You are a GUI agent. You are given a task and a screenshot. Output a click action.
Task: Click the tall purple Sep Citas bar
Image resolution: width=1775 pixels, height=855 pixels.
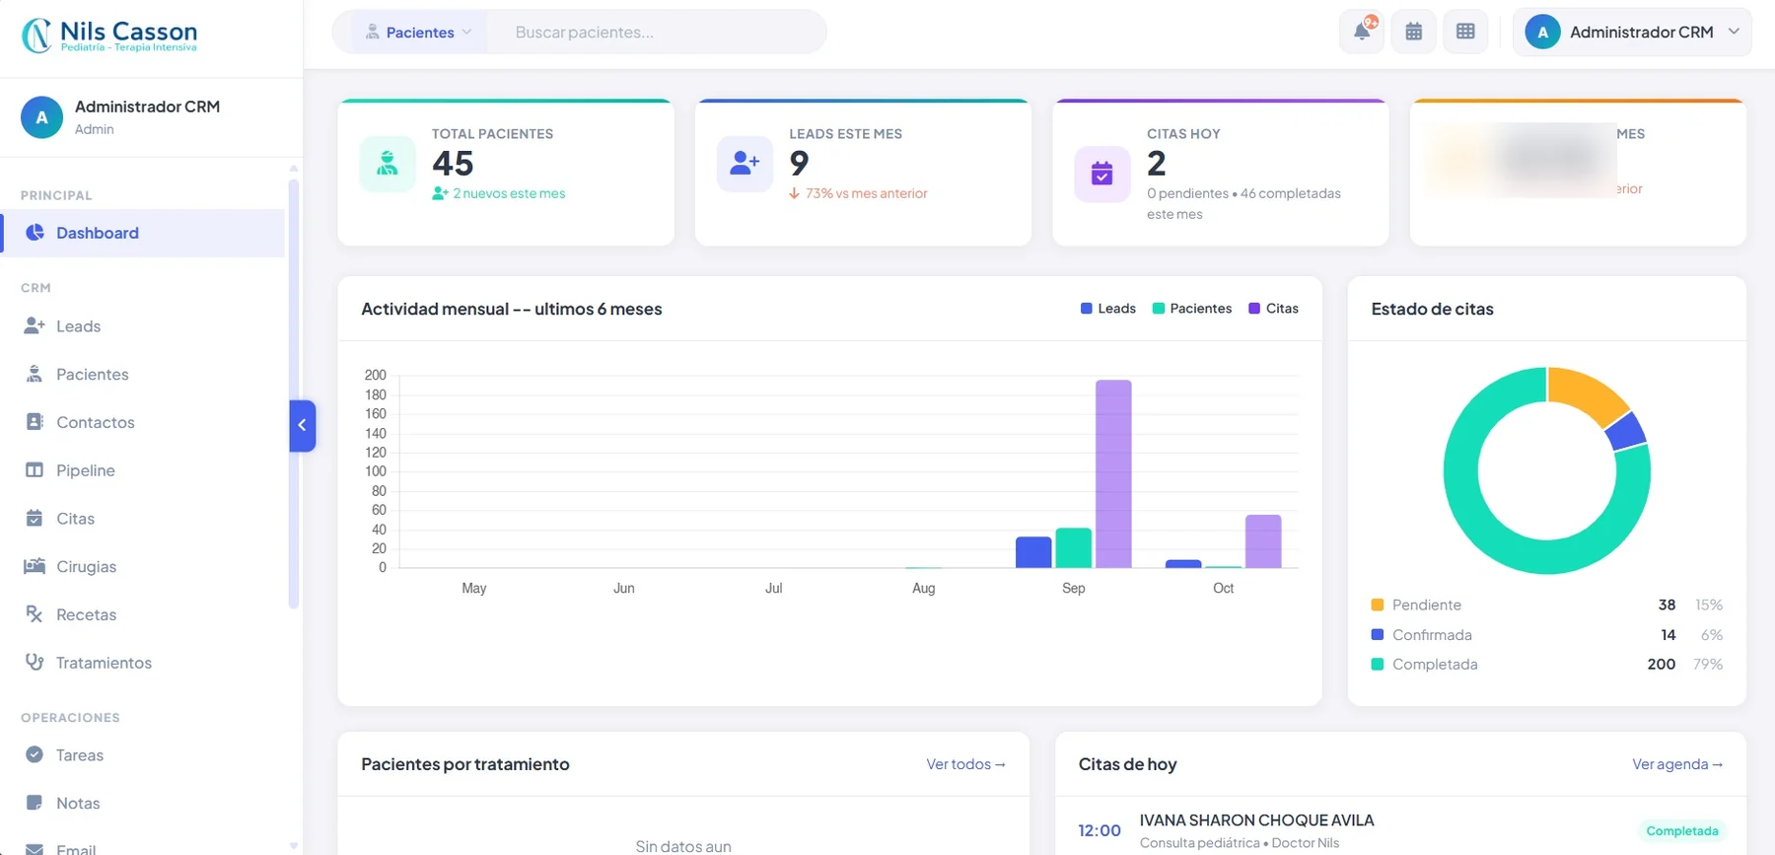coord(1113,473)
